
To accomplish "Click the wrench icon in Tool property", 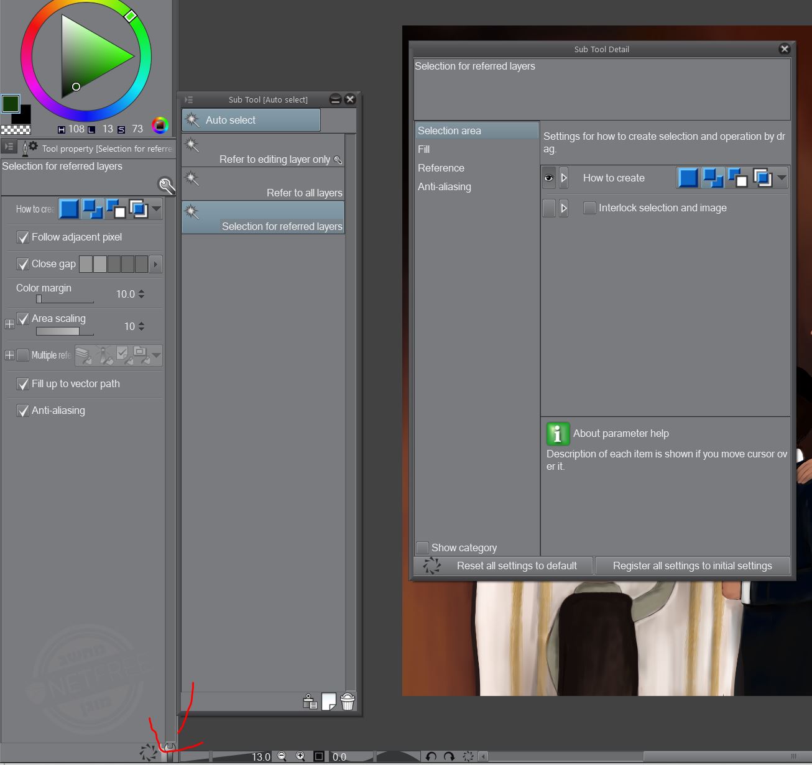I will (166, 185).
